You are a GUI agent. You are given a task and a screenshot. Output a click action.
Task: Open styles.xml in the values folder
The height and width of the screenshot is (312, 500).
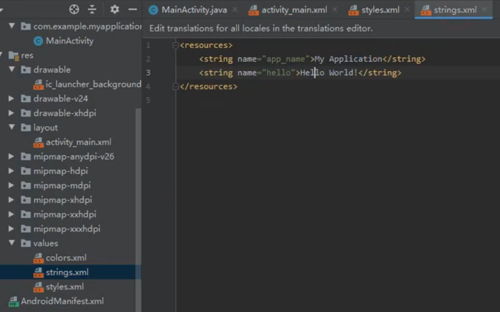tap(65, 287)
